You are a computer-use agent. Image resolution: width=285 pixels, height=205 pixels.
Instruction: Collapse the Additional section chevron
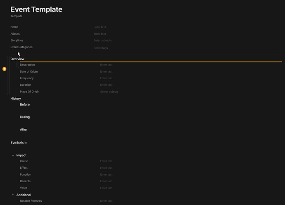pyautogui.click(x=13, y=195)
